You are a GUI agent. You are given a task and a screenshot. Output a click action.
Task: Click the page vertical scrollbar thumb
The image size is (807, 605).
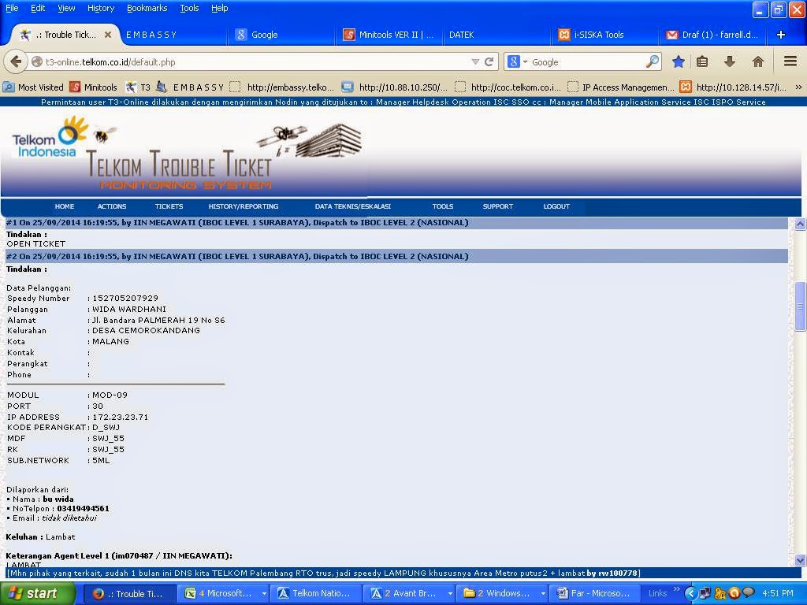click(x=800, y=307)
